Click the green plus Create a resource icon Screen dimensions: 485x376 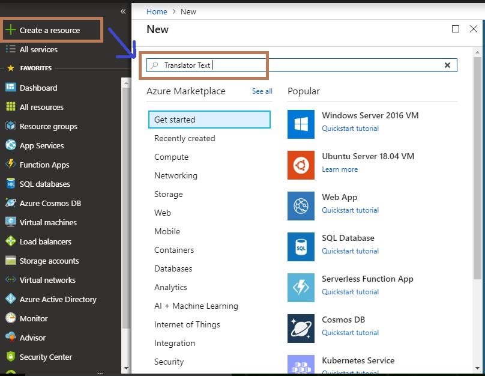(11, 30)
